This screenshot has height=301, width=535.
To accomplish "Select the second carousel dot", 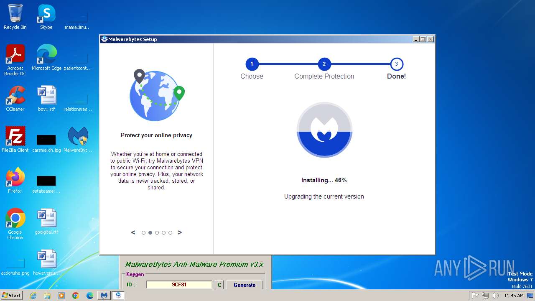I will pyautogui.click(x=150, y=233).
